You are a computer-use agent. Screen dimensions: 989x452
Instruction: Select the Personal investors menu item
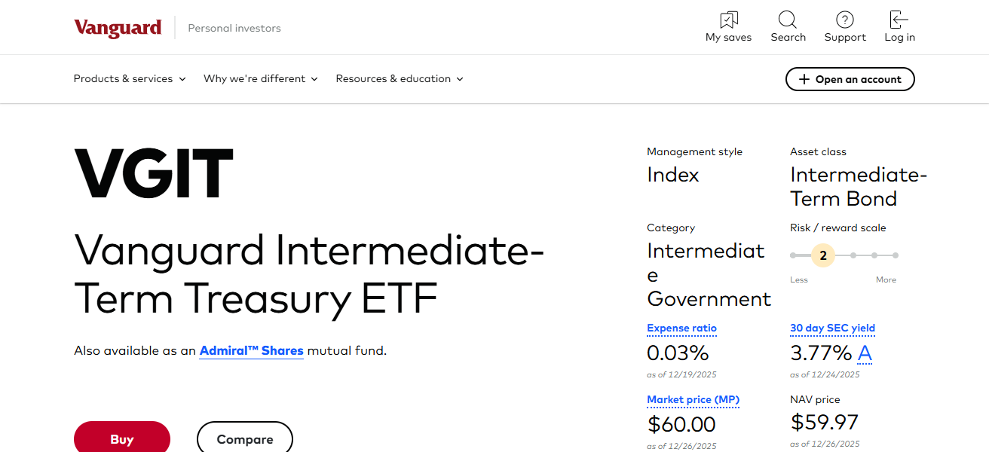(x=234, y=28)
